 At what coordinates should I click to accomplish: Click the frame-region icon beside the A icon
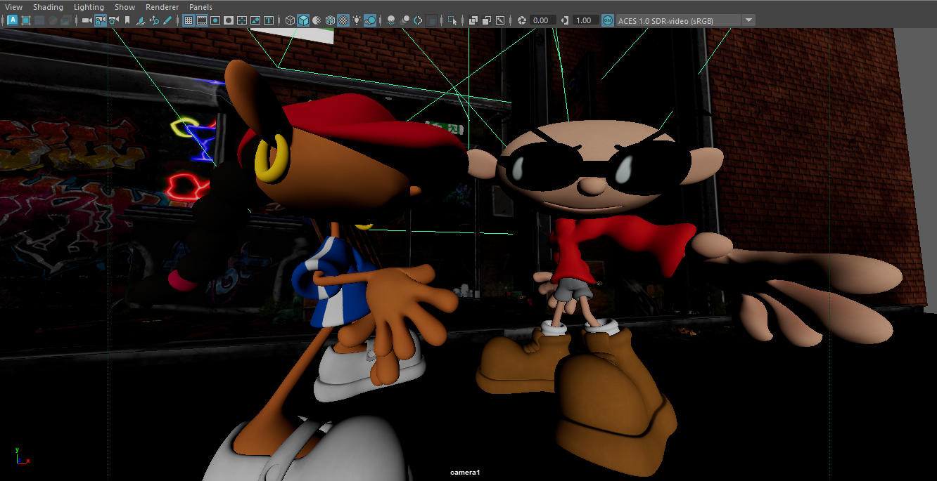tap(26, 20)
